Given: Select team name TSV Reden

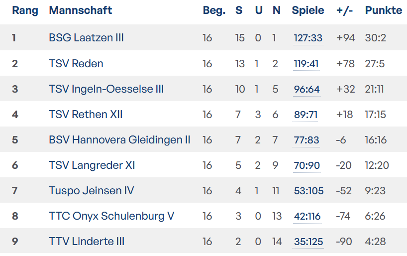Looking at the screenshot, I should (x=76, y=64).
